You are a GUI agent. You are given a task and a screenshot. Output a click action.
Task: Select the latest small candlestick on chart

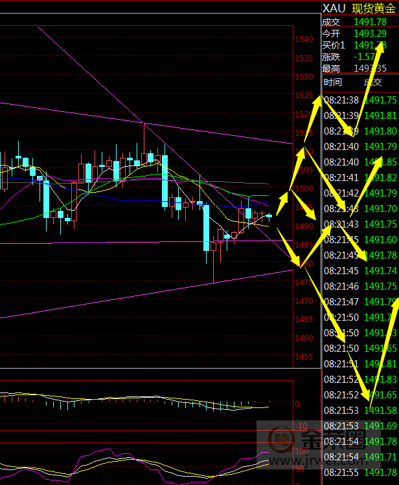(x=269, y=216)
